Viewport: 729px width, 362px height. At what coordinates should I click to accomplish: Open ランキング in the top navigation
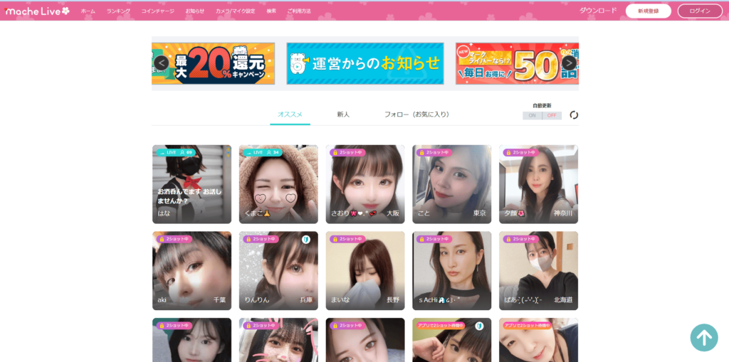(118, 11)
